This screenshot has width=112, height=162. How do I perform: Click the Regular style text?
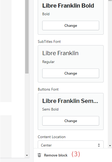49,62
